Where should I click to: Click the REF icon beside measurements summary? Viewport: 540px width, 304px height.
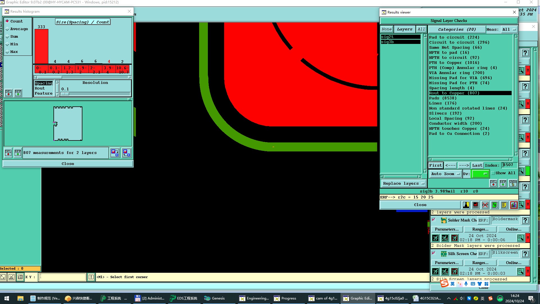click(18, 153)
